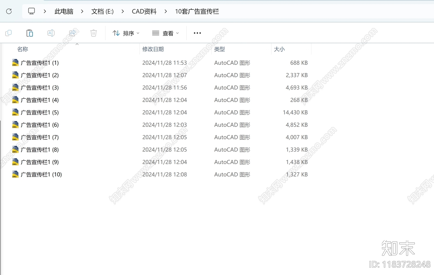Click size value 4,693 KB
The width and height of the screenshot is (434, 275).
(x=297, y=88)
